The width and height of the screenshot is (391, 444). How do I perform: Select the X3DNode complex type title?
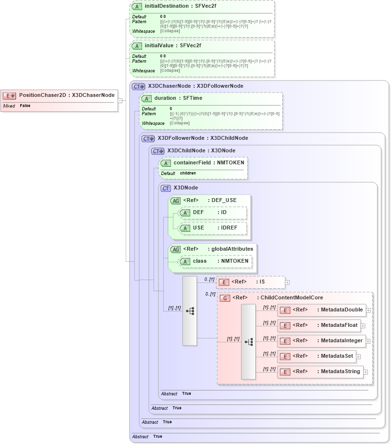(185, 188)
